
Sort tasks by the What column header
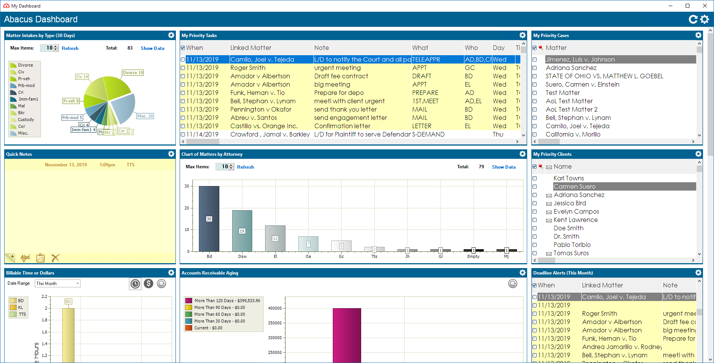pos(420,48)
